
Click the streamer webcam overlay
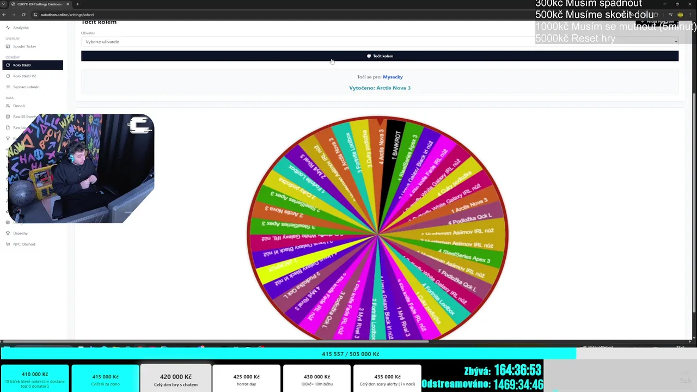(x=81, y=169)
